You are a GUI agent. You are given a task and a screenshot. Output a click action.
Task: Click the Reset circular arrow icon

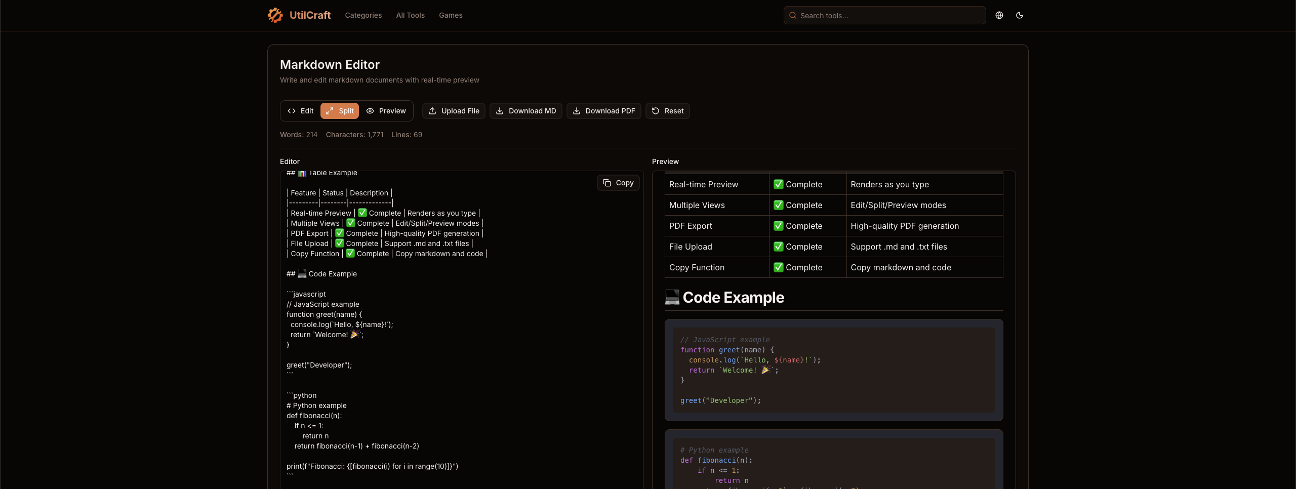tap(656, 111)
